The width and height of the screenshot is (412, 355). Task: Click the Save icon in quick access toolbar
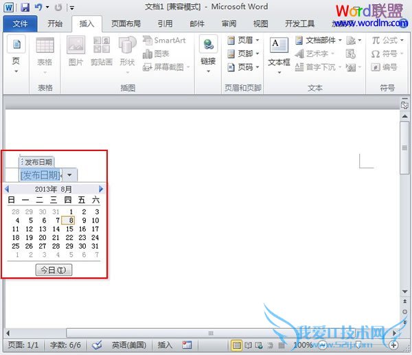pyautogui.click(x=25, y=7)
